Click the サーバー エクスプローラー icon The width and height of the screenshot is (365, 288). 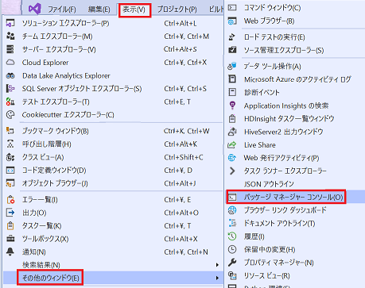pyautogui.click(x=10, y=49)
